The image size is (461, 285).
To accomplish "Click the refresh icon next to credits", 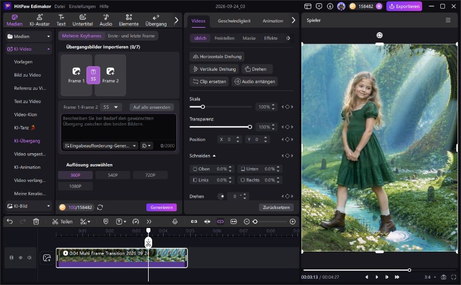I will [x=100, y=207].
